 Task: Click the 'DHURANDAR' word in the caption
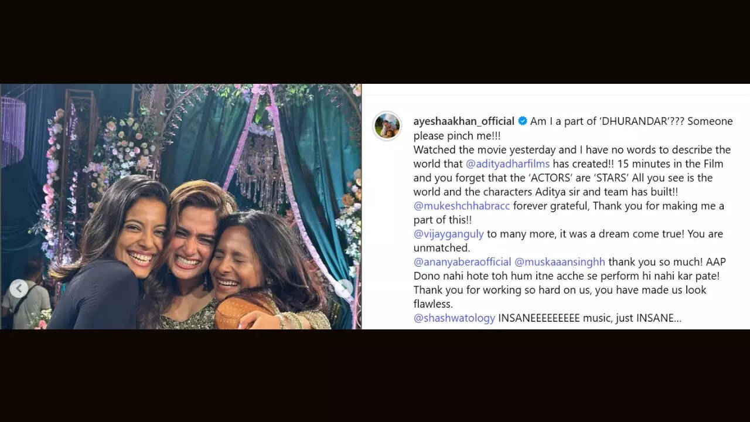coord(643,121)
